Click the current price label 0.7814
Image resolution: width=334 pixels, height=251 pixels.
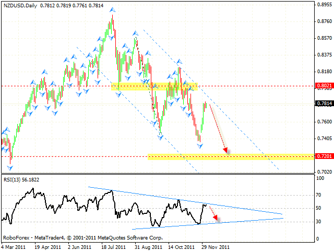[324, 104]
